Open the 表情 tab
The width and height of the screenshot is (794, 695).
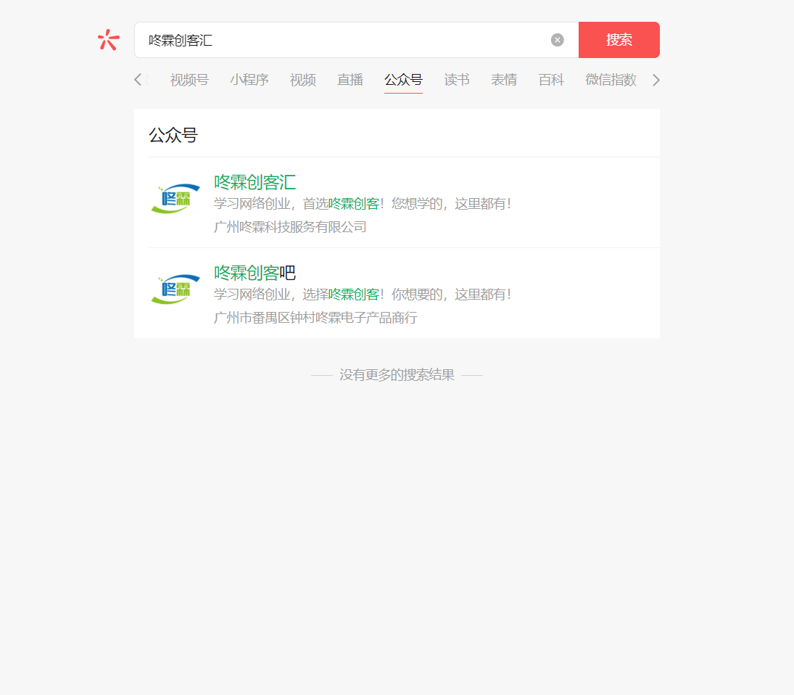coord(504,80)
